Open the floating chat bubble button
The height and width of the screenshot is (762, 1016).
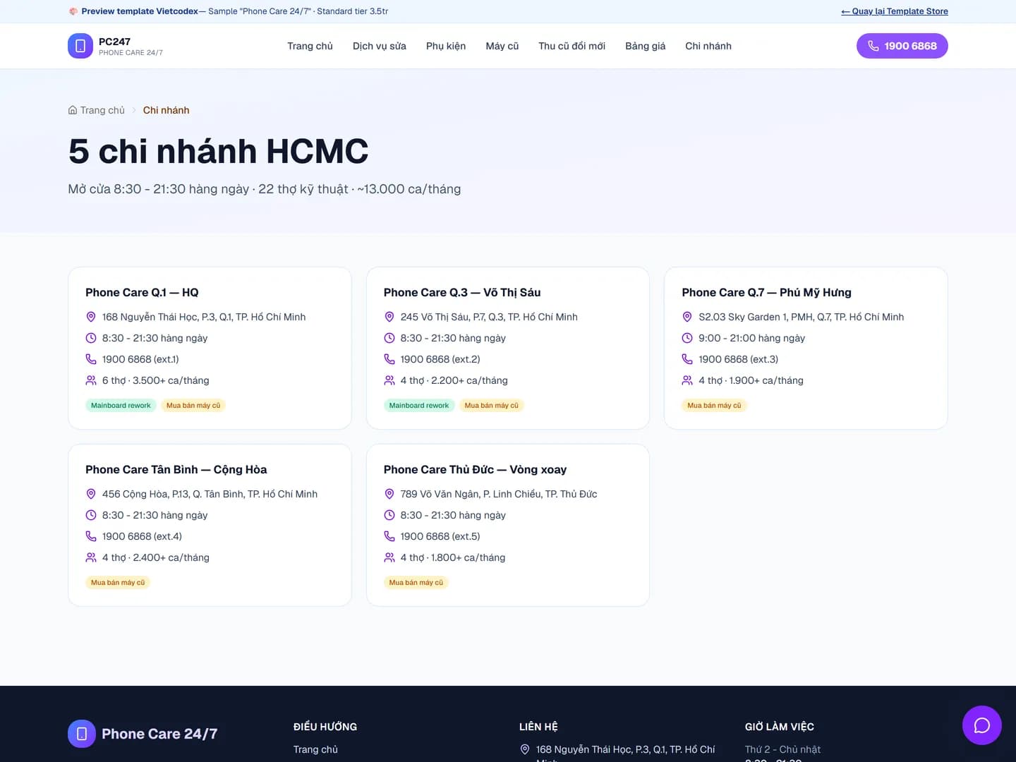pyautogui.click(x=982, y=725)
